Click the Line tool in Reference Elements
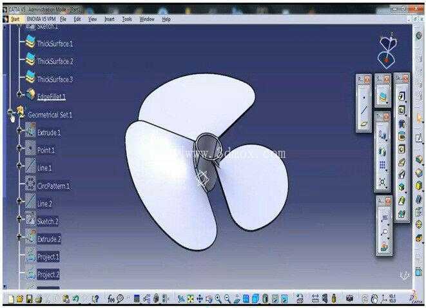 tap(363, 110)
